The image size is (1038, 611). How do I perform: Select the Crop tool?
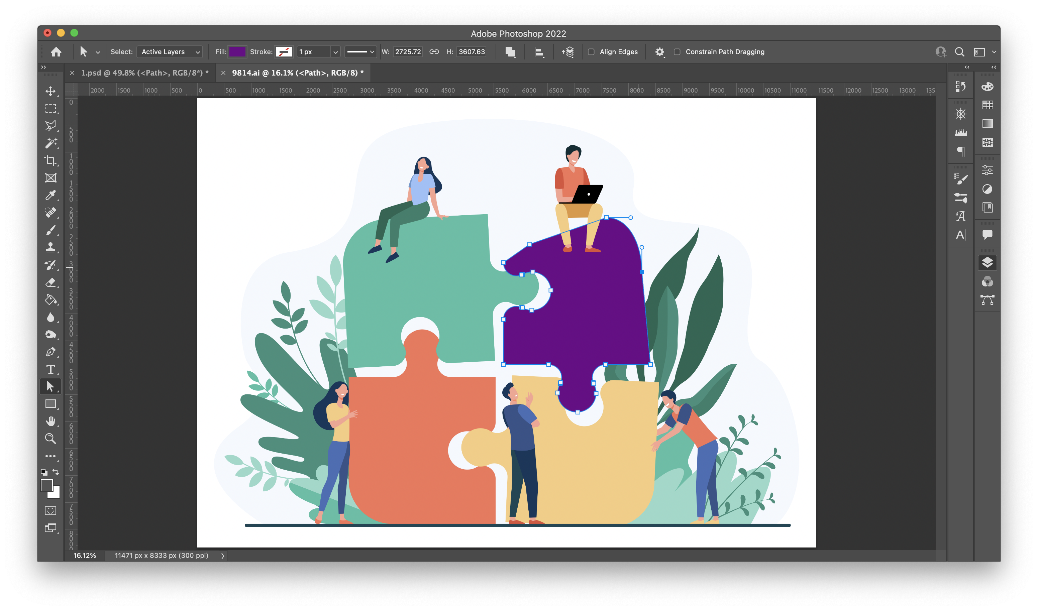click(x=51, y=160)
